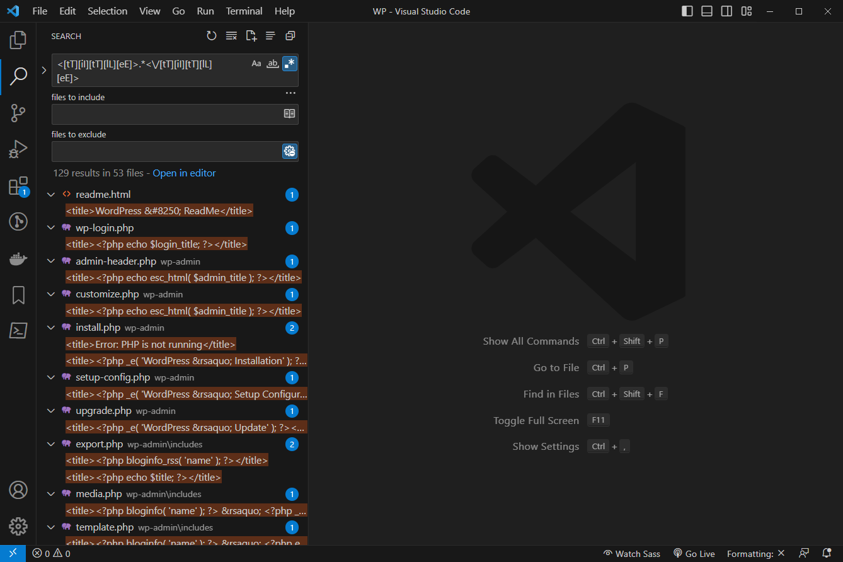The width and height of the screenshot is (843, 562).
Task: Open the Docker view
Action: tap(18, 258)
